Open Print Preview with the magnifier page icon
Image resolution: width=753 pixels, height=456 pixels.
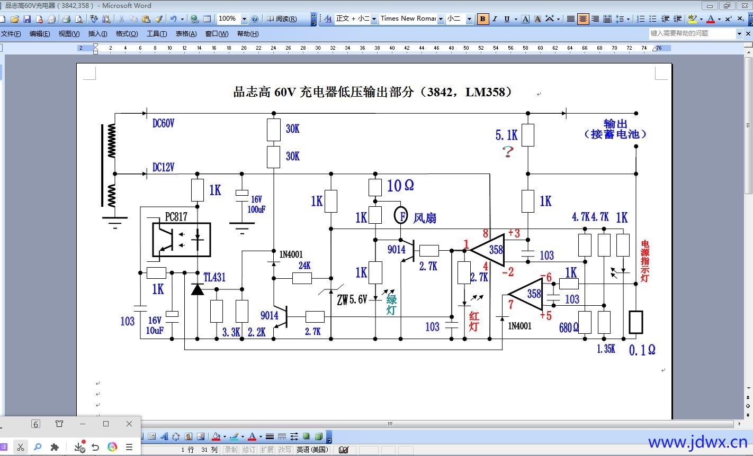pyautogui.click(x=78, y=19)
